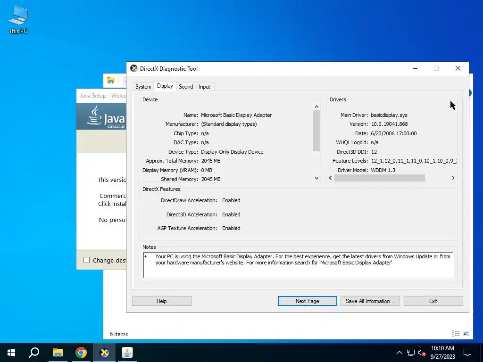483x362 pixels.
Task: Click the driver date 6/20/2006 17:00:00
Action: [x=394, y=133]
